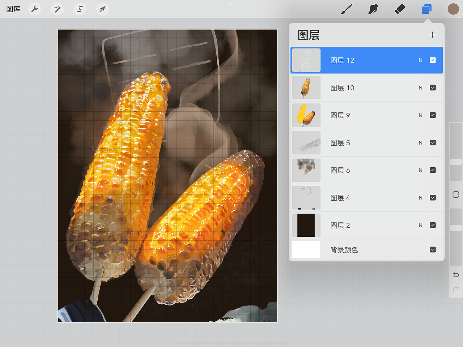Screen dimensions: 463x347
Task: Open blend mode N for 图层 6
Action: (x=420, y=170)
